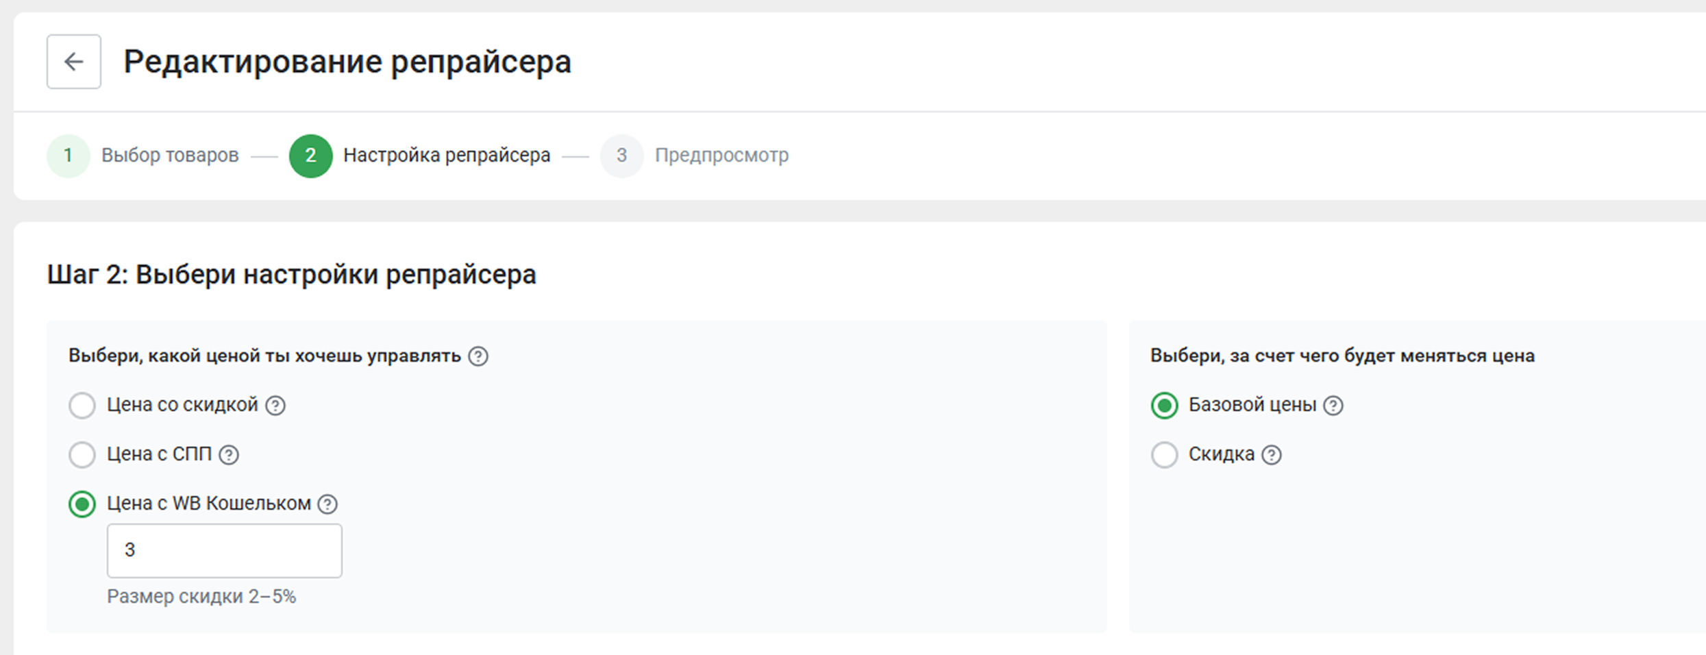This screenshot has height=655, width=1706.
Task: Click step 2 'Настройка репрайсера' label
Action: (447, 156)
